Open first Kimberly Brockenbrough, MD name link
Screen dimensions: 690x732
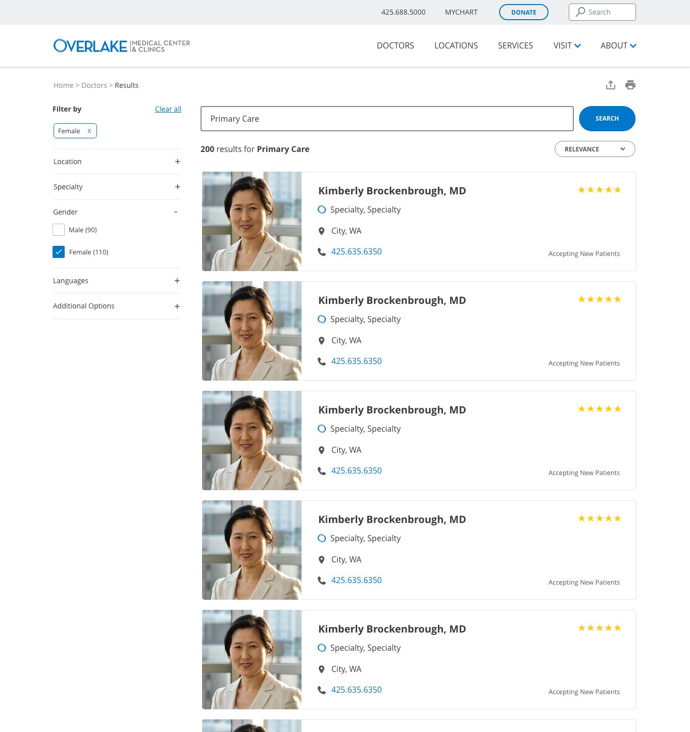(392, 191)
